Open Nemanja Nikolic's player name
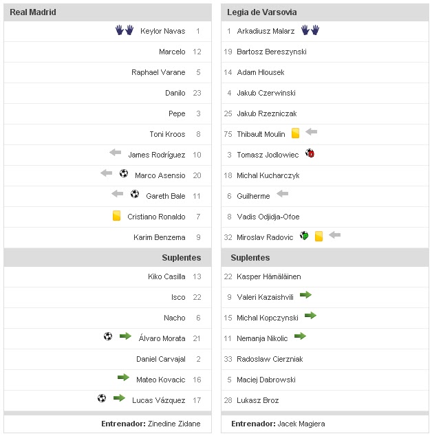 click(262, 338)
